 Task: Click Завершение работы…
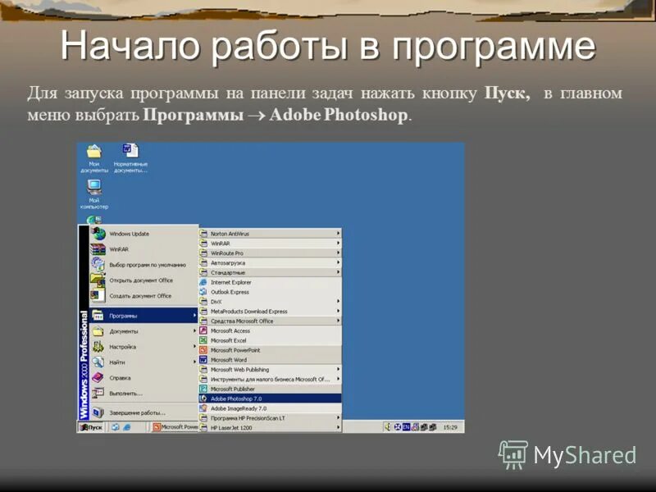(x=144, y=413)
